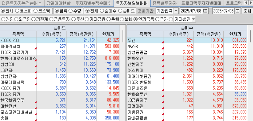Open the start date calendar picker icon
Viewport: 253px width, 121px height.
pos(205,11)
